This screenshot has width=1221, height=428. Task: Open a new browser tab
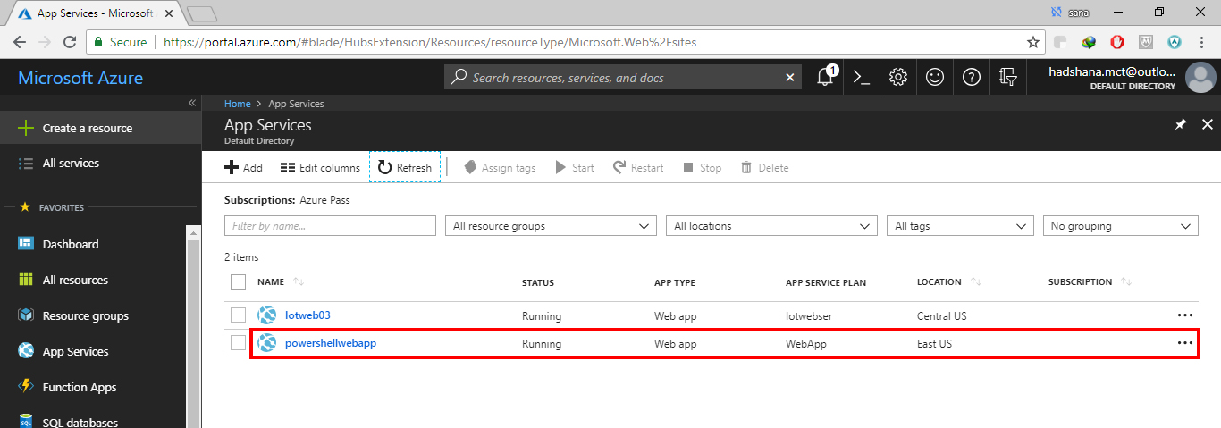coord(202,13)
